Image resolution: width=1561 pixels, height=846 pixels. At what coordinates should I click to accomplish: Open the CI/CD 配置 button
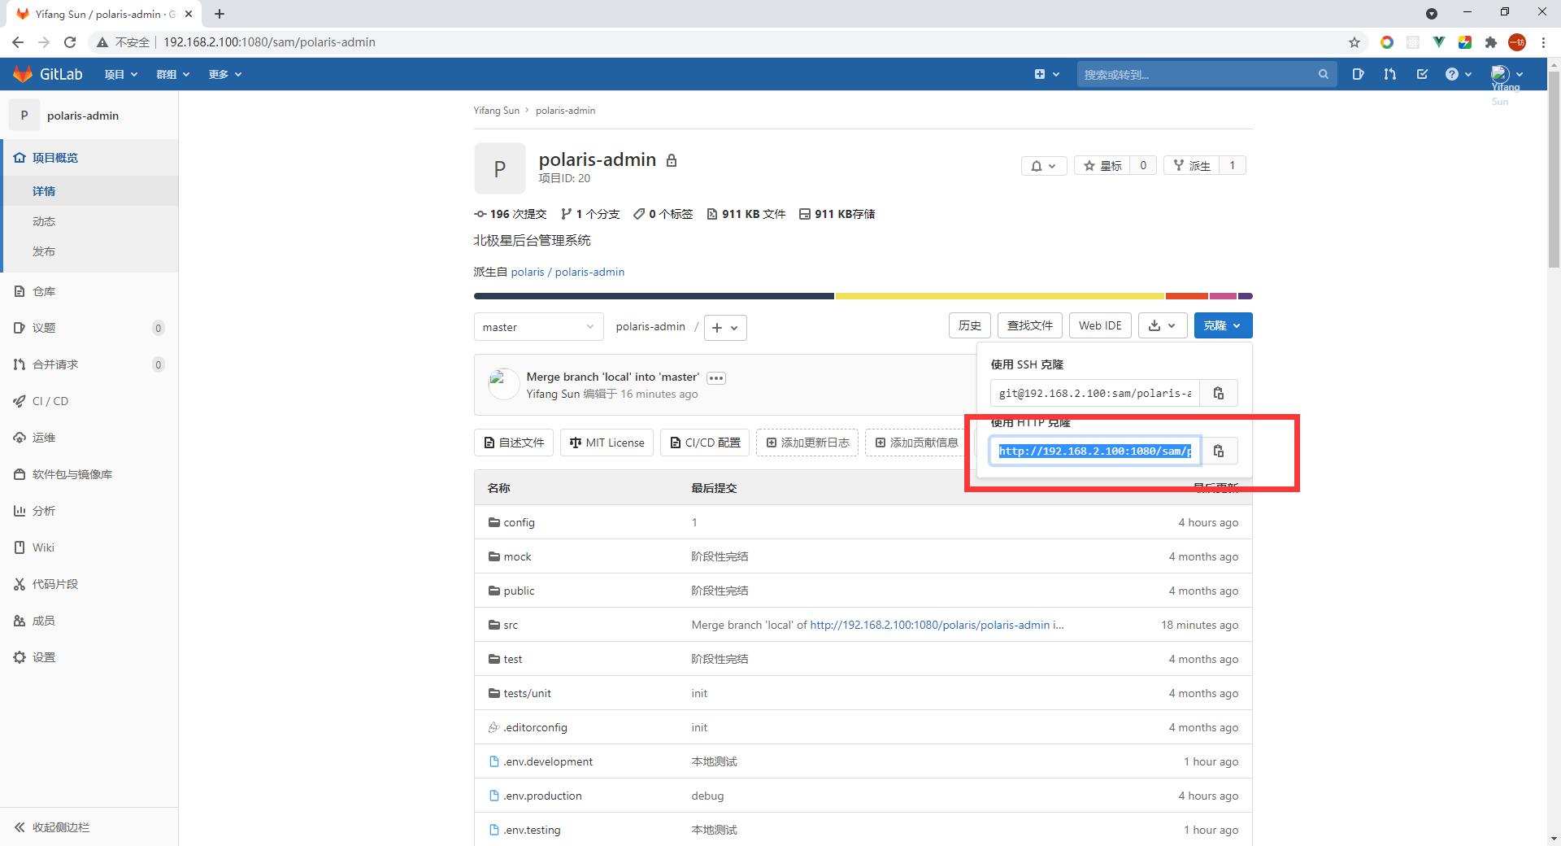pyautogui.click(x=705, y=443)
